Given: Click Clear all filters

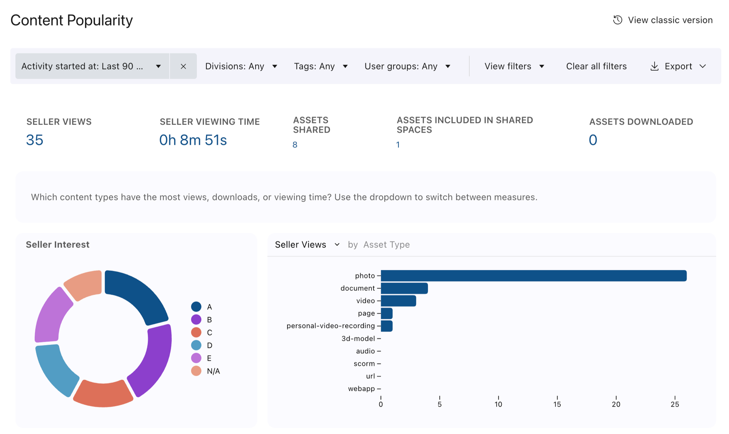Looking at the screenshot, I should 596,66.
